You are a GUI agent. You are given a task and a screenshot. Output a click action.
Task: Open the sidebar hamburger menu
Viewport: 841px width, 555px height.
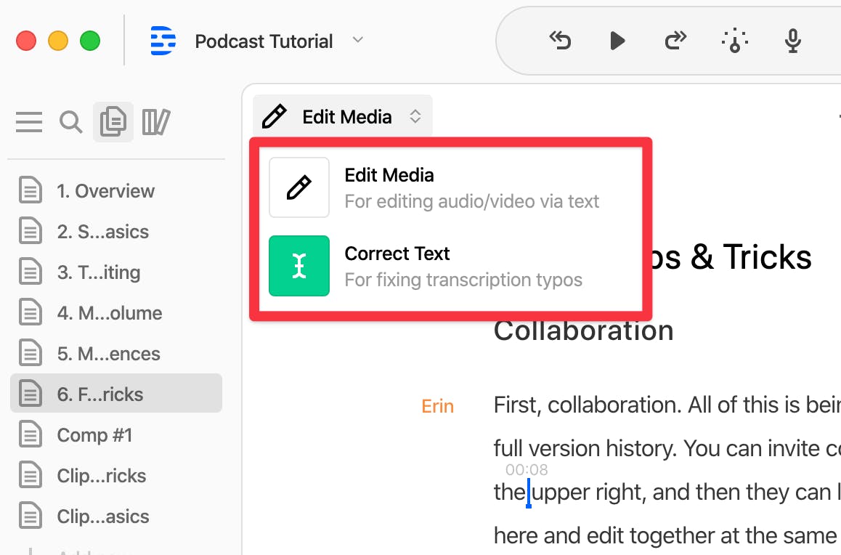point(29,122)
